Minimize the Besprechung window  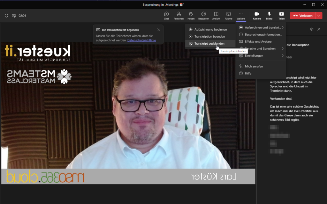305,4
